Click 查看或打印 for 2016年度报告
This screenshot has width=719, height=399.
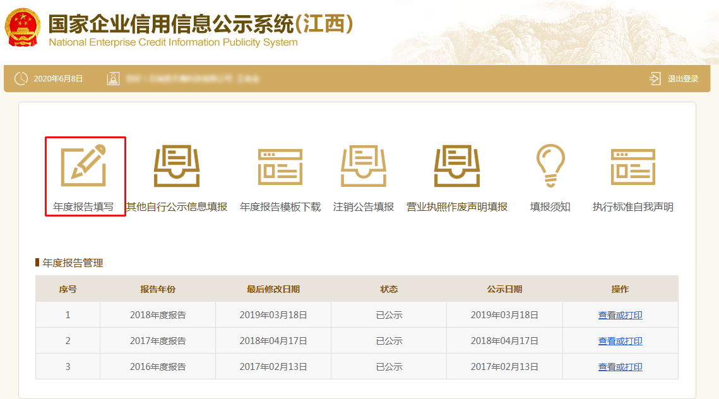(x=620, y=367)
